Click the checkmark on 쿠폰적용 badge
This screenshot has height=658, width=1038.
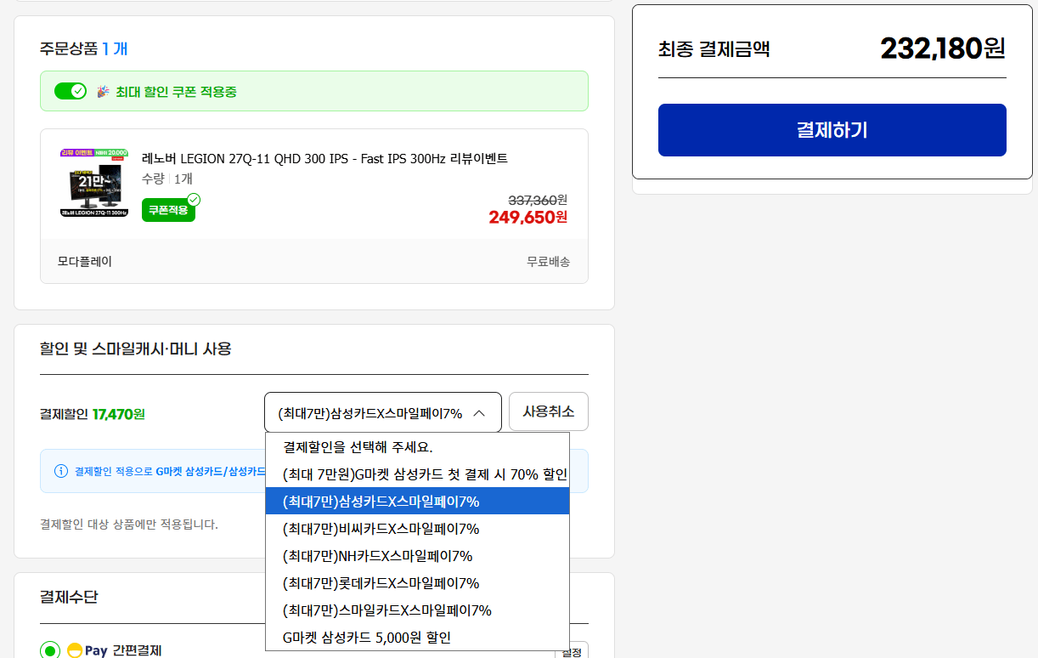point(194,200)
